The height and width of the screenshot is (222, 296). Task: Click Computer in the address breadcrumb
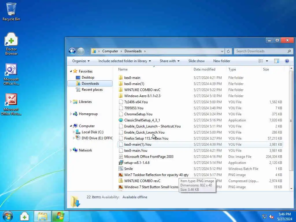tap(110, 51)
